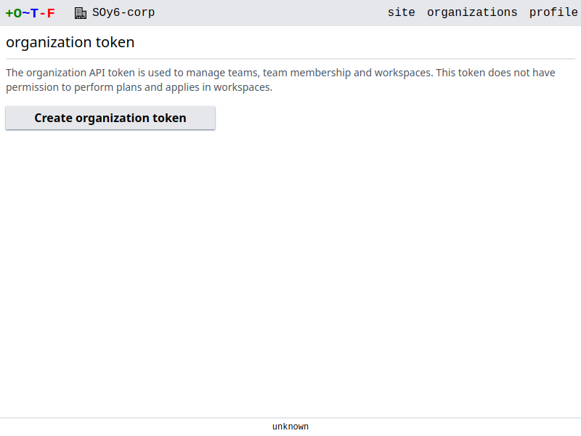Click the OTF logo in the header

point(31,13)
